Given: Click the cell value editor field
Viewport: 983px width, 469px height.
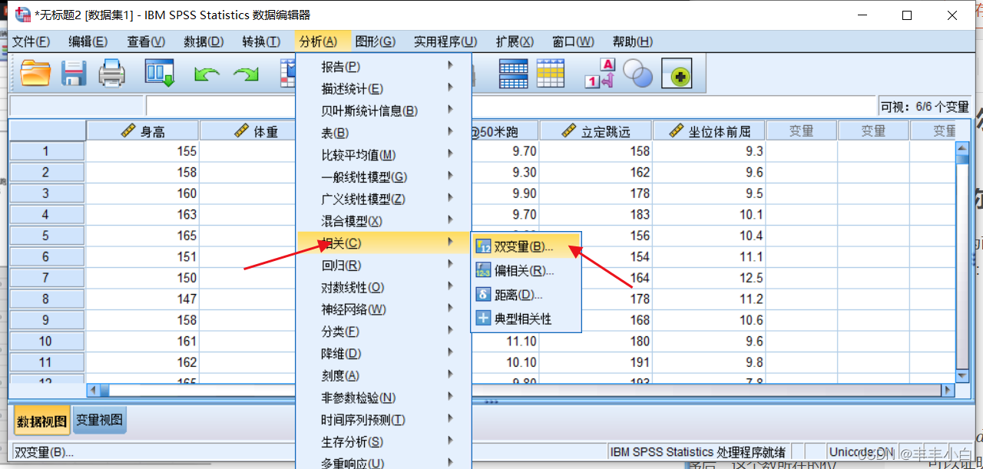Looking at the screenshot, I should 511,106.
